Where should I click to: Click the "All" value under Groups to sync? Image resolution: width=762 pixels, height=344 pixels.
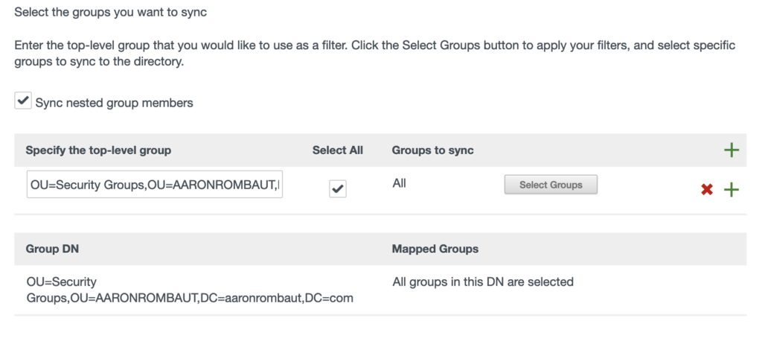coord(400,183)
